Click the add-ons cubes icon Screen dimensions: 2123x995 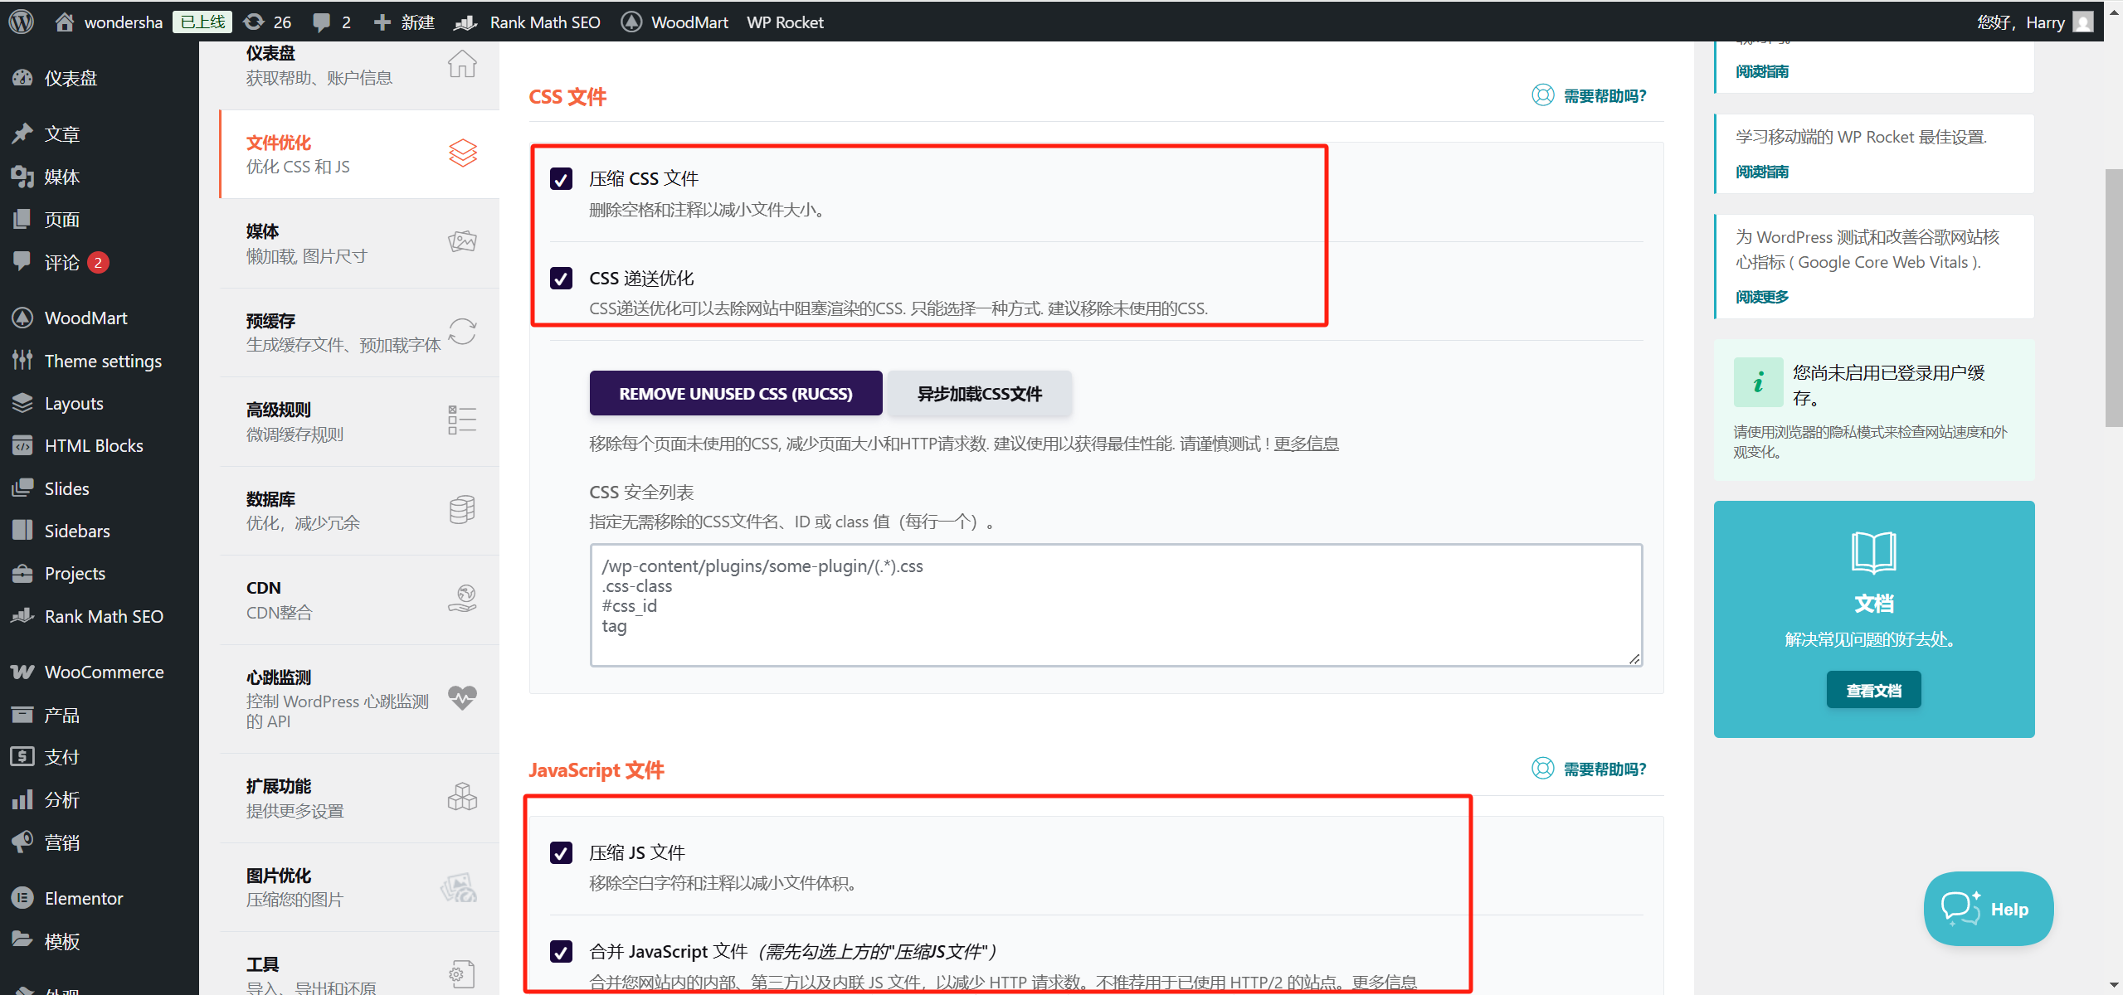pos(462,797)
